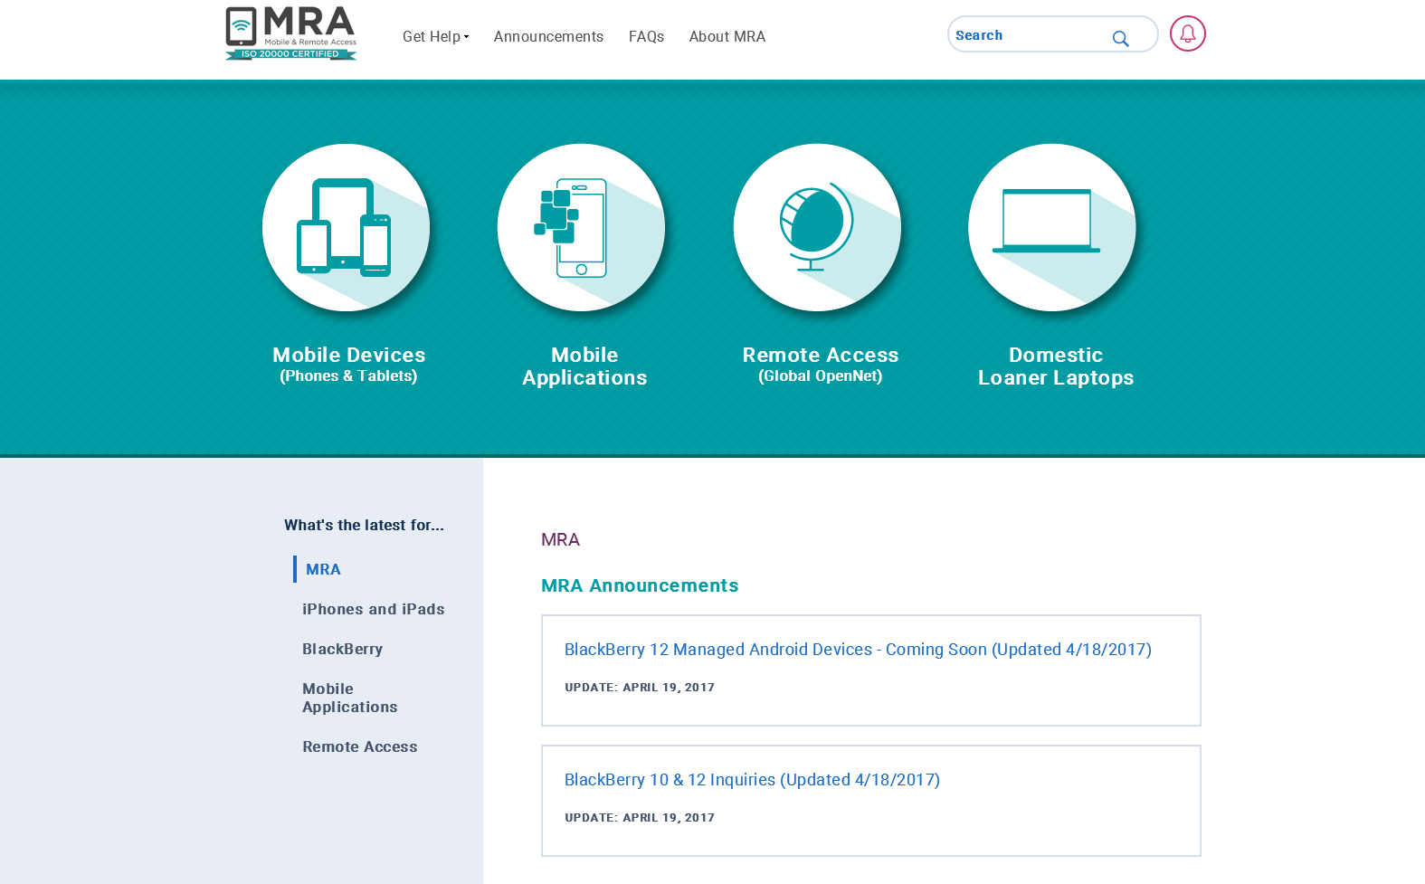Screen dimensions: 1425x884
Task: Select Mobile Applications in the sidebar list
Action: pos(349,698)
